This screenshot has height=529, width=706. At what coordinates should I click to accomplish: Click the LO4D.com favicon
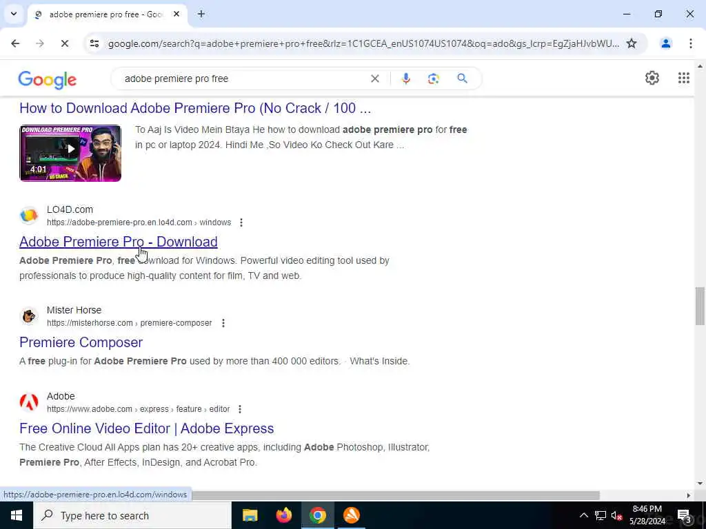pyautogui.click(x=29, y=216)
